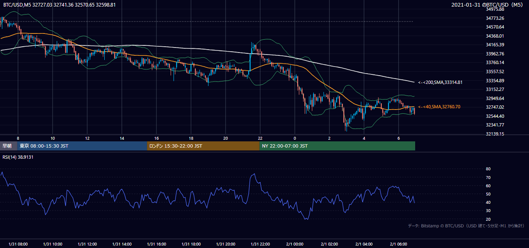Click the BTC/USD,M5 OHLC header text
This screenshot has height=248, width=529.
coord(60,5)
